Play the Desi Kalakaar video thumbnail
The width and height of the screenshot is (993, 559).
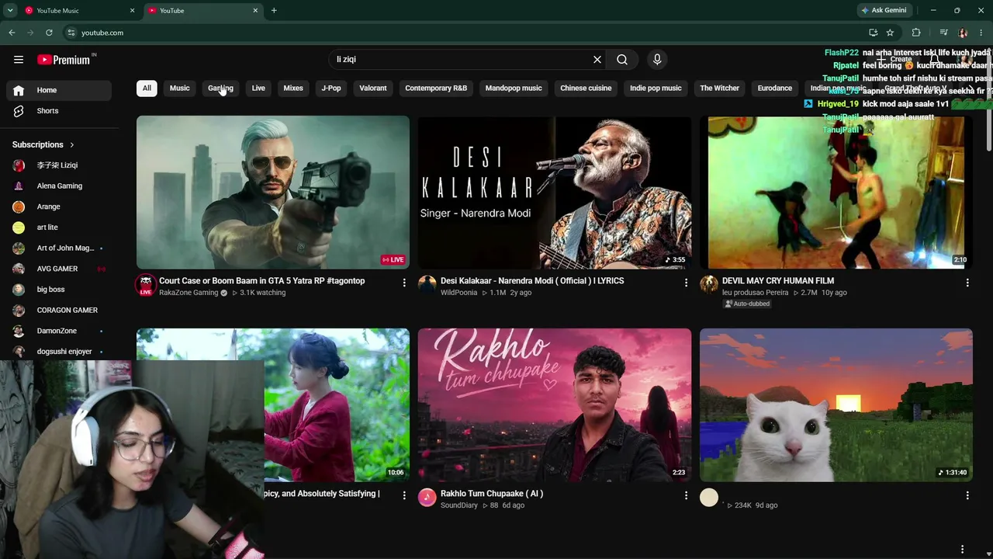coord(555,193)
